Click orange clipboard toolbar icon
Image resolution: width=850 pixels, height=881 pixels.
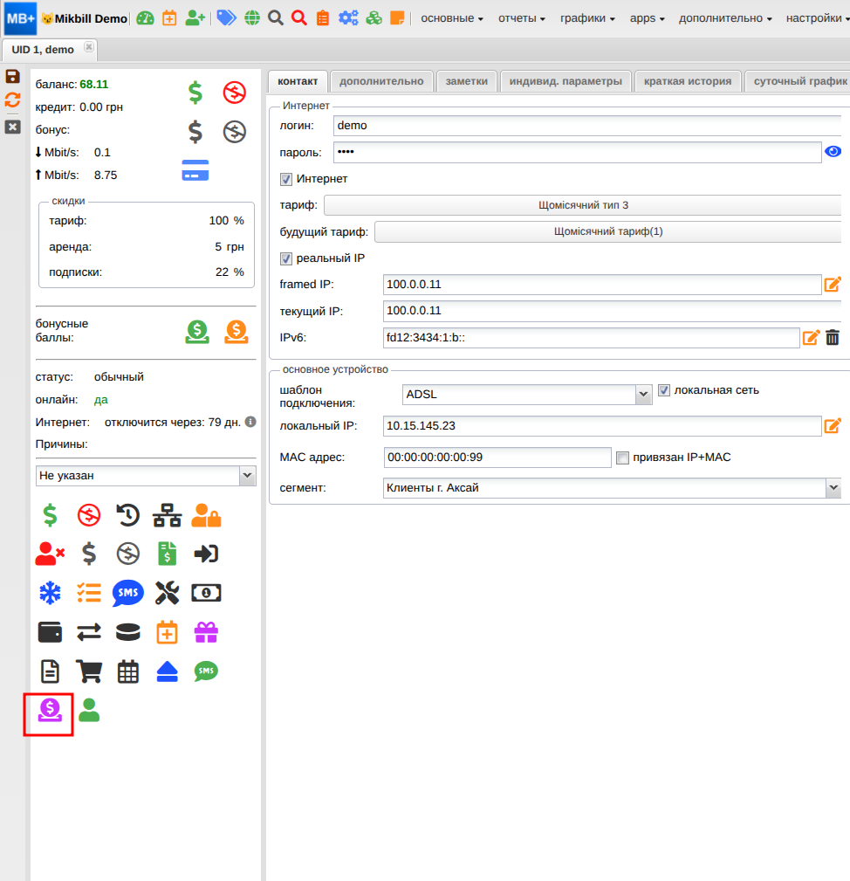click(x=323, y=18)
